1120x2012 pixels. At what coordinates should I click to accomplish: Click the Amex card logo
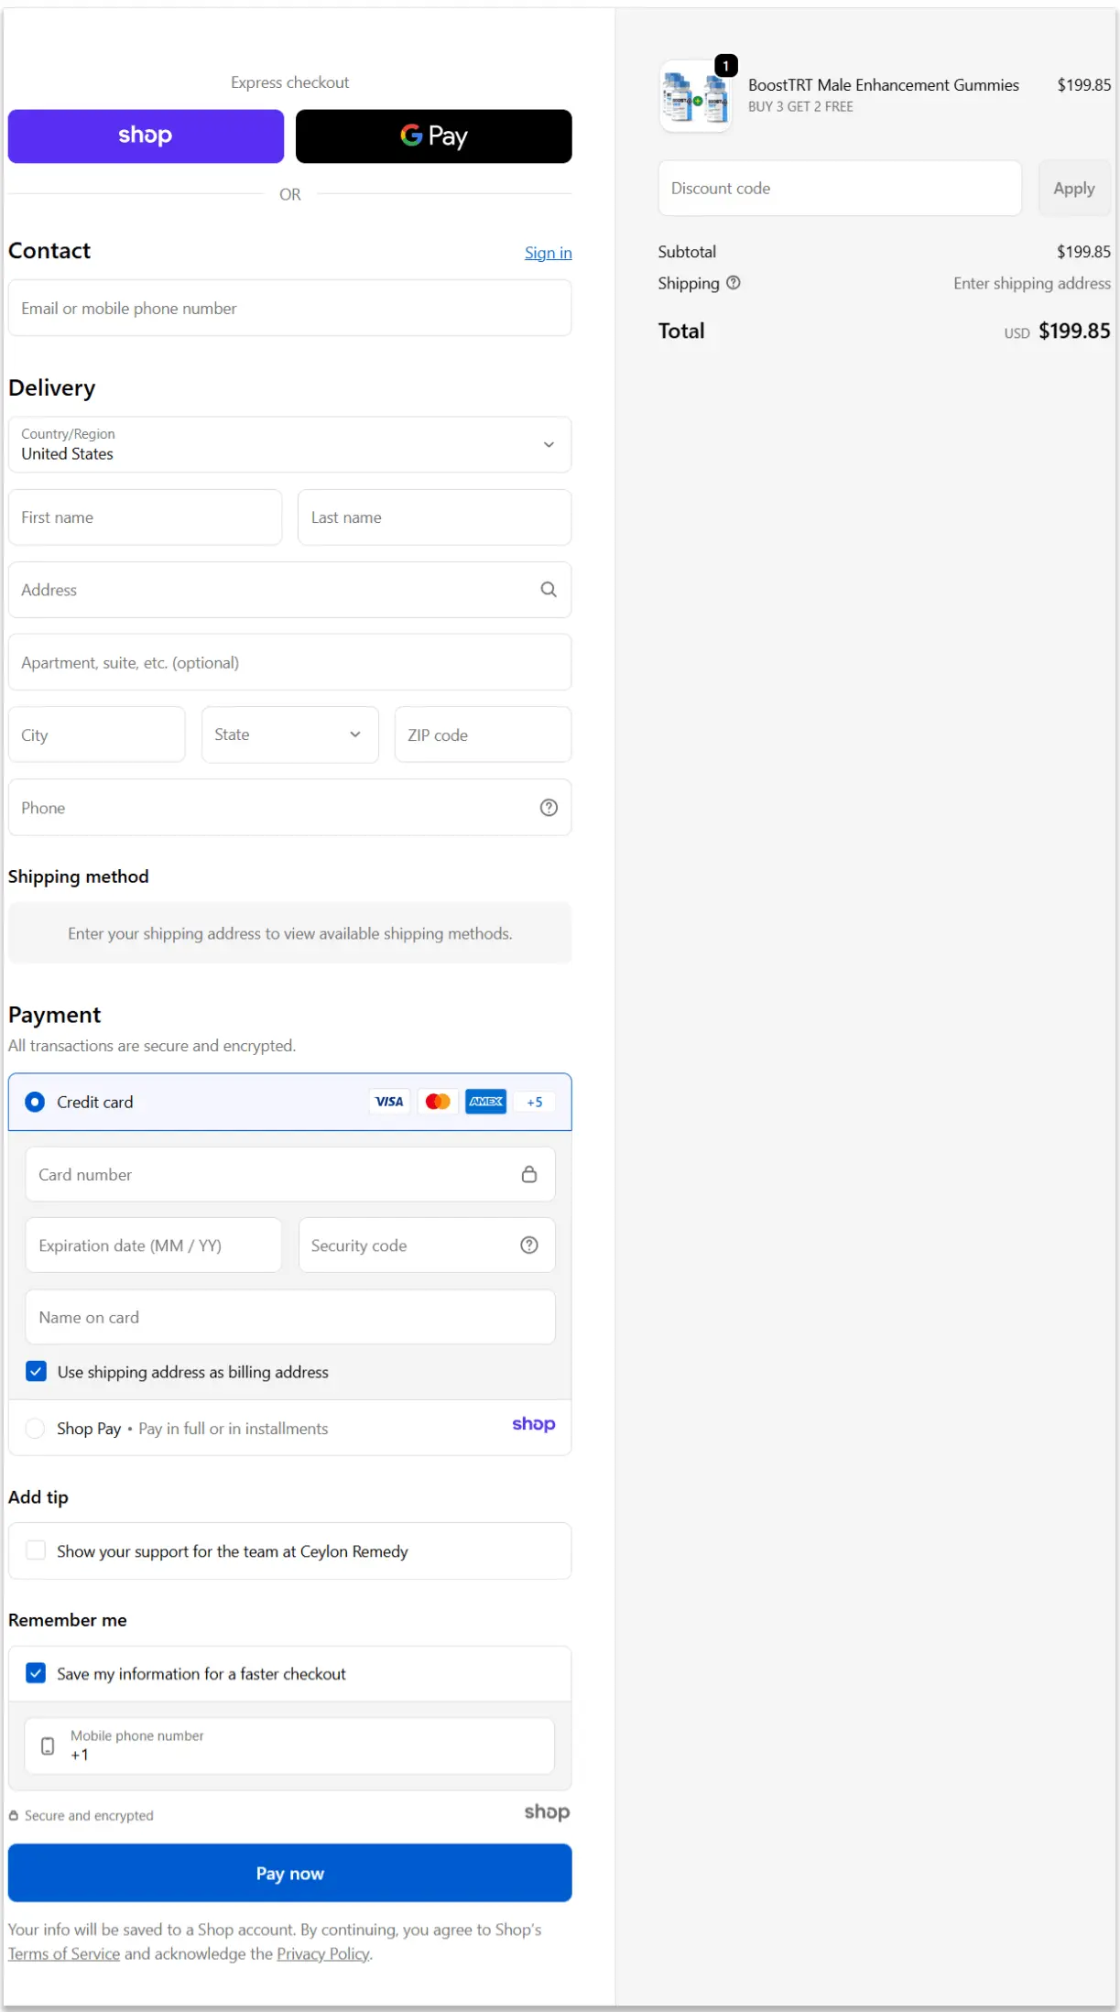point(486,1102)
